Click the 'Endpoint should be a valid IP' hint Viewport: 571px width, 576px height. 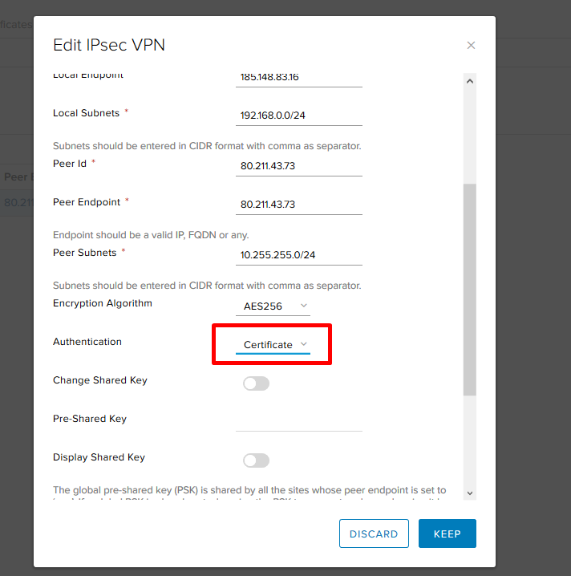(x=151, y=235)
